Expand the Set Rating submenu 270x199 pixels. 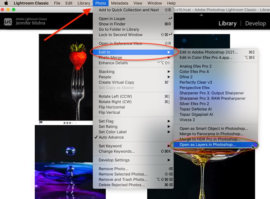(x=133, y=126)
